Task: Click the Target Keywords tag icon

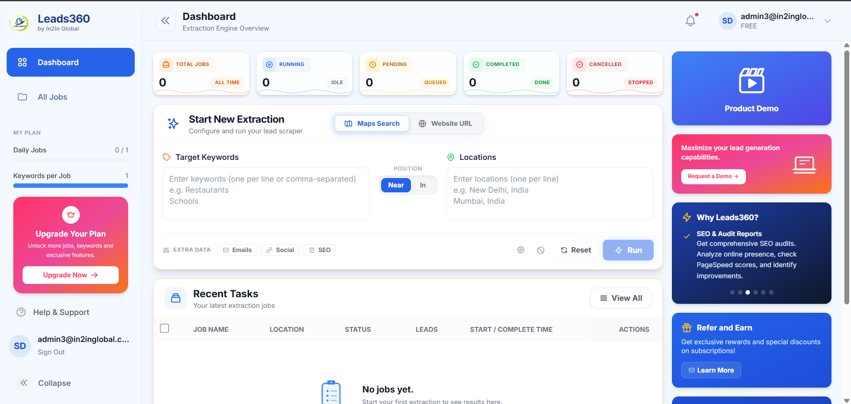Action: point(167,157)
